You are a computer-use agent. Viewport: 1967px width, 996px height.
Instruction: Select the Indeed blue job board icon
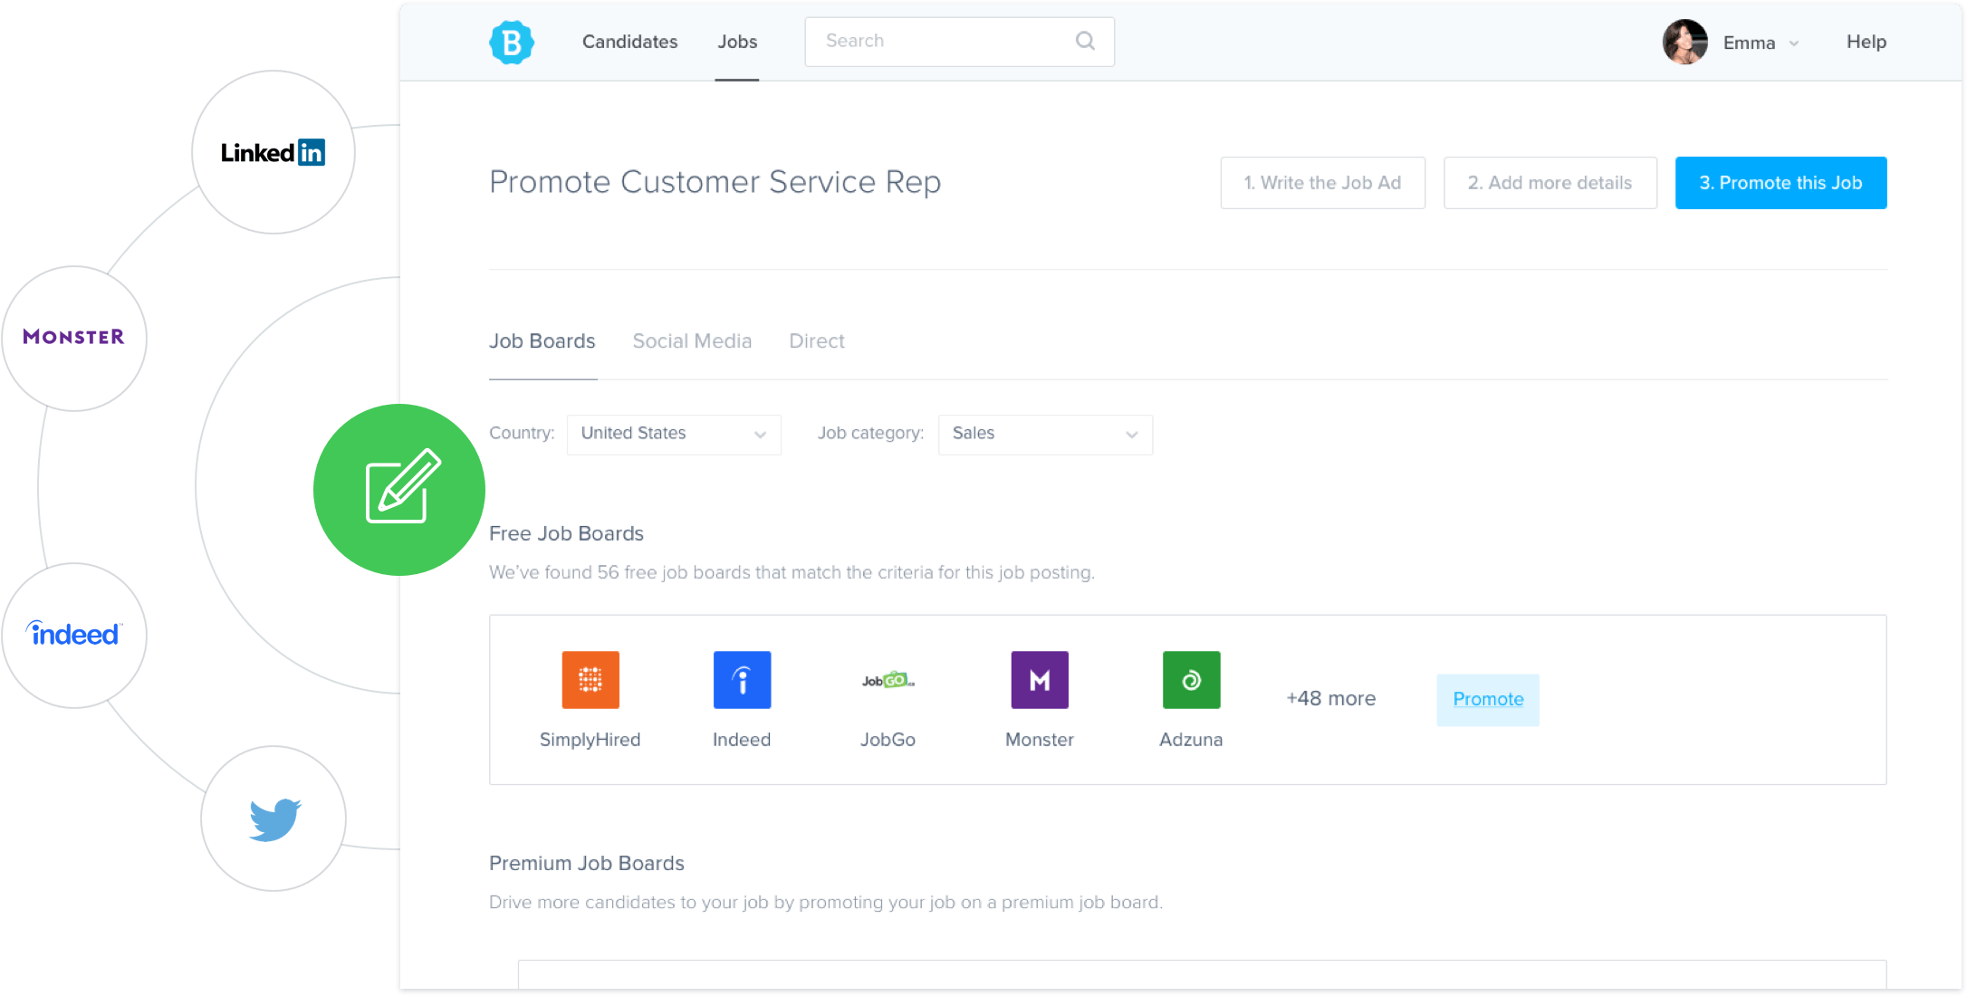point(742,679)
